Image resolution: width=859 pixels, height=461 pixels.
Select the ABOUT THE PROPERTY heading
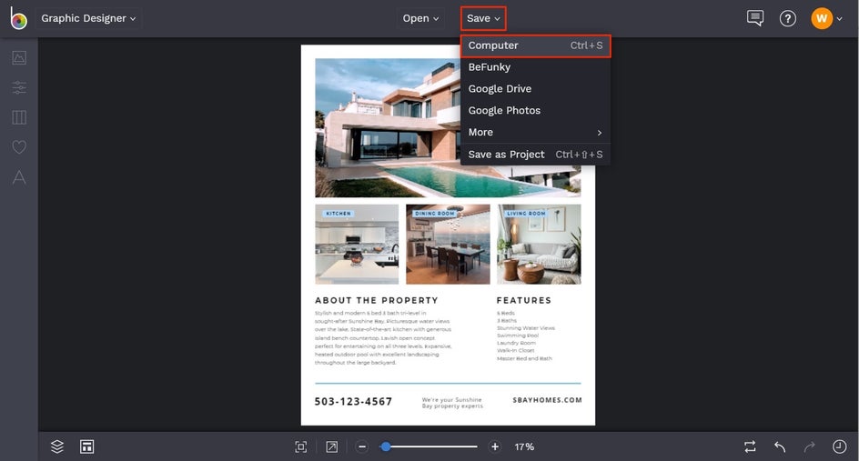pos(377,301)
